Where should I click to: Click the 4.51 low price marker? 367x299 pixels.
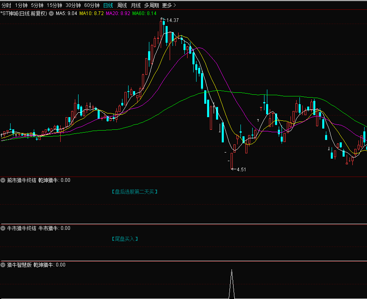(x=241, y=170)
